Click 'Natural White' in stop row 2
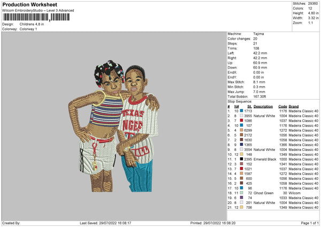Screen dimensions: 321x227 (x=264, y=116)
